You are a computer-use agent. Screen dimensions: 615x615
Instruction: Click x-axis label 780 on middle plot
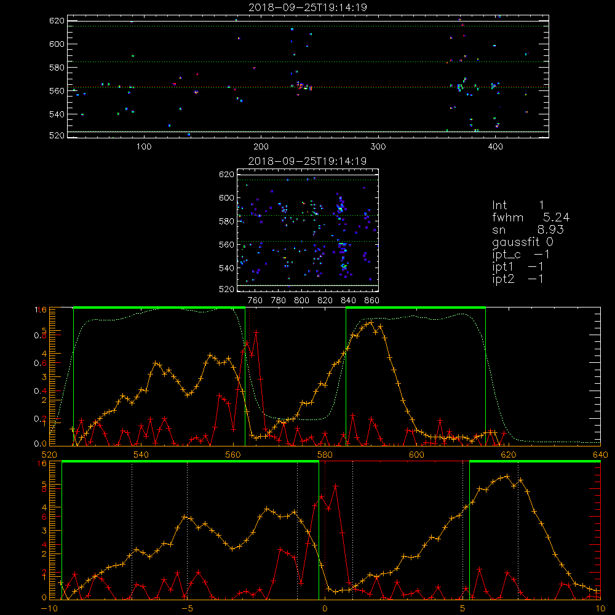[x=279, y=301]
